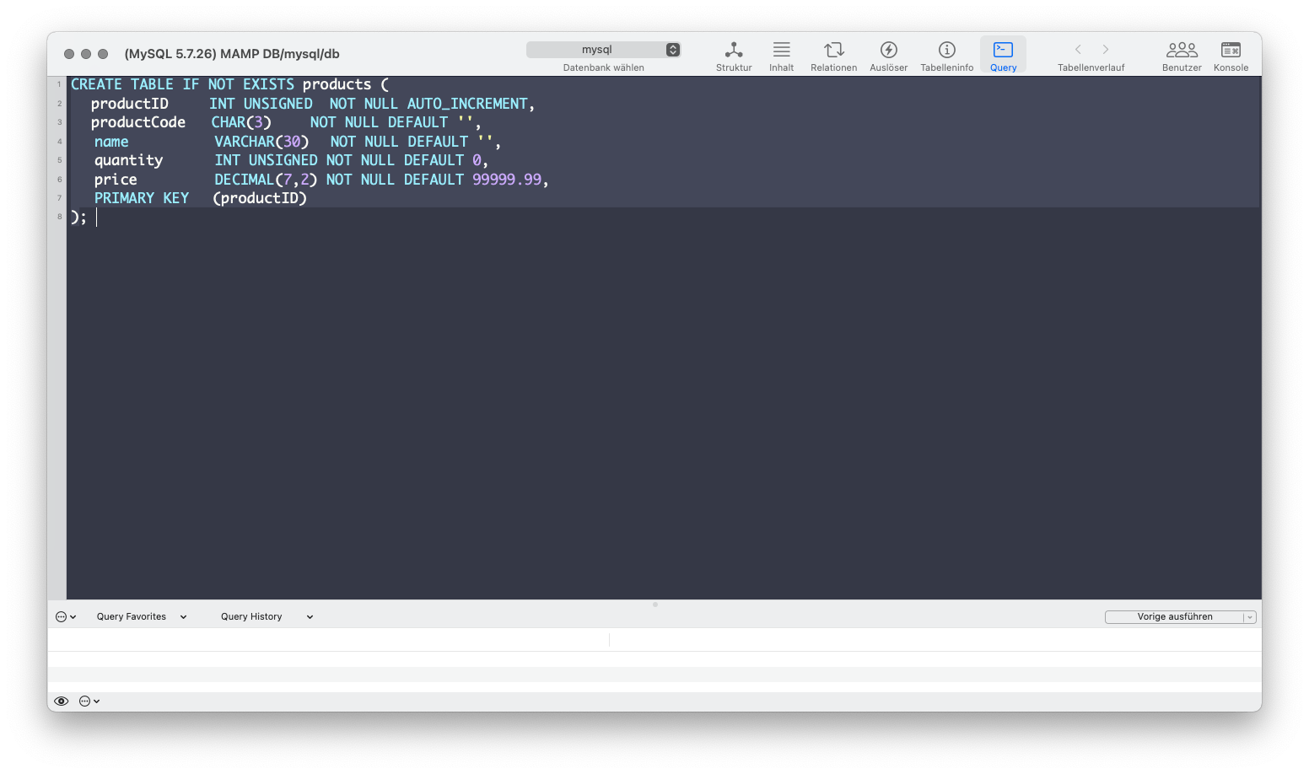Image resolution: width=1309 pixels, height=774 pixels.
Task: View table Auslöser (triggers)
Action: (887, 55)
